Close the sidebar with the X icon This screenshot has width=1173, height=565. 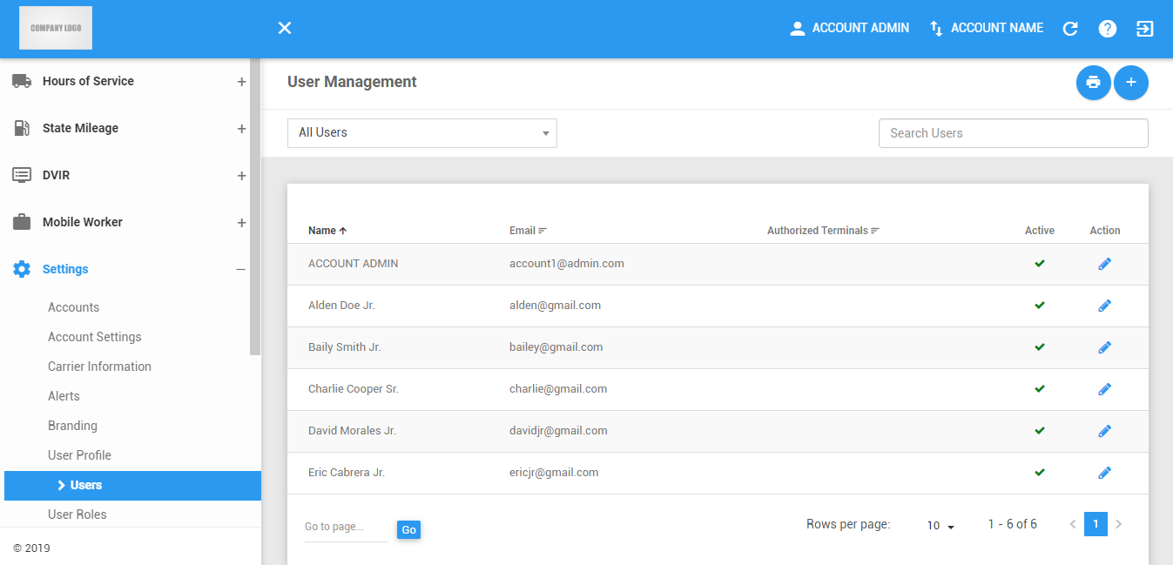pos(285,29)
